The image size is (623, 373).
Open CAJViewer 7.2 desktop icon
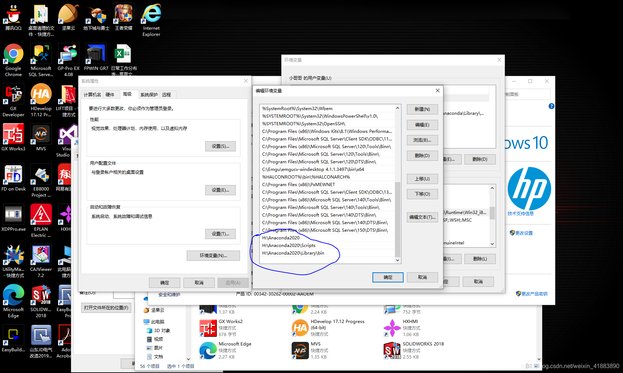[41, 261]
